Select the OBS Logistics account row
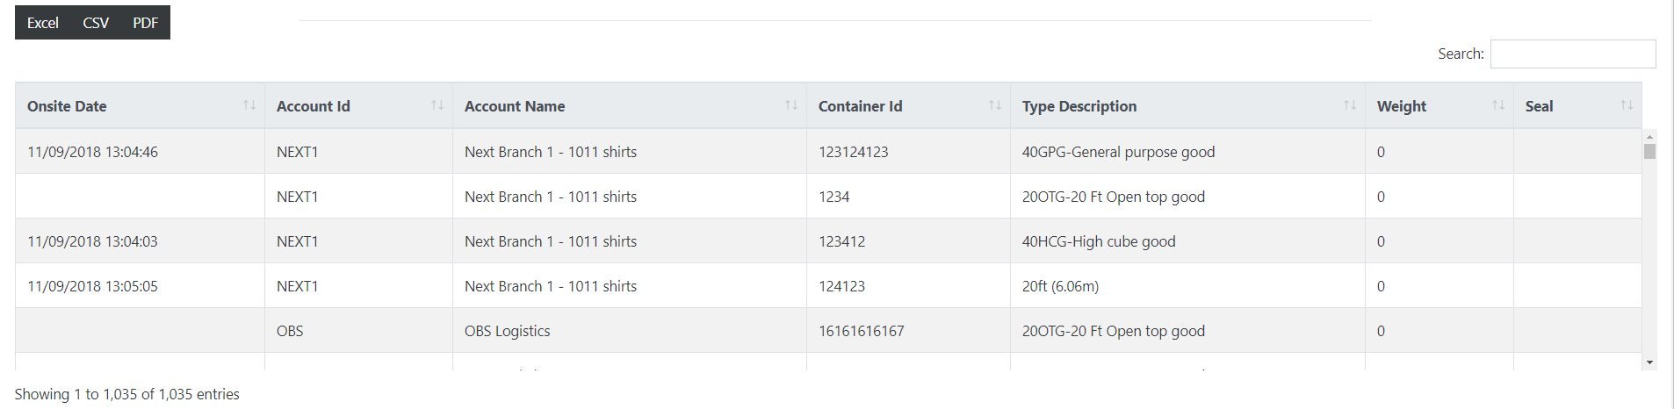1674x409 pixels. coord(828,331)
